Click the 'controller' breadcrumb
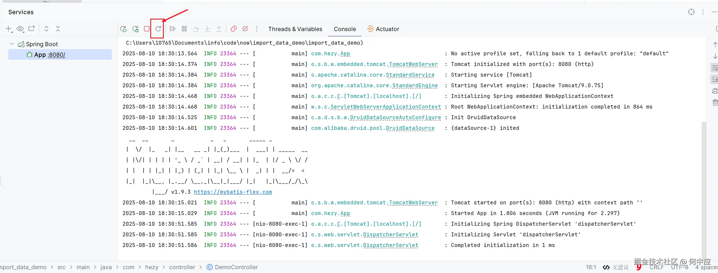The image size is (718, 273). (x=182, y=267)
